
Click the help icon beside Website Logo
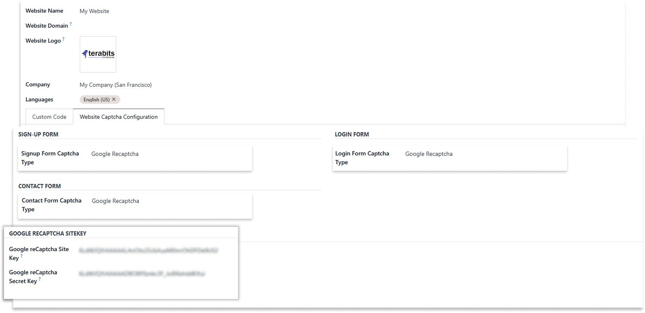(x=64, y=39)
